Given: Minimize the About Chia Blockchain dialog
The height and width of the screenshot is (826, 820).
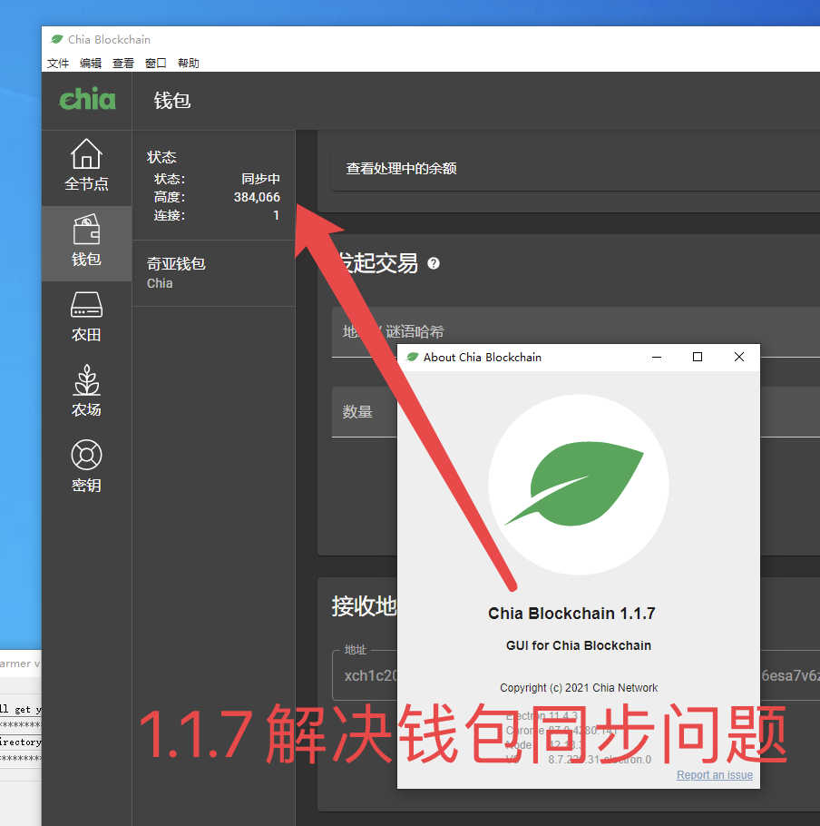Looking at the screenshot, I should pyautogui.click(x=657, y=357).
